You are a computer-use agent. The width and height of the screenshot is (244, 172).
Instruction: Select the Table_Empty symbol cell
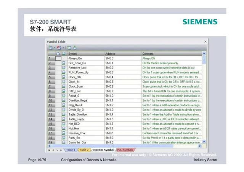pos(86,119)
